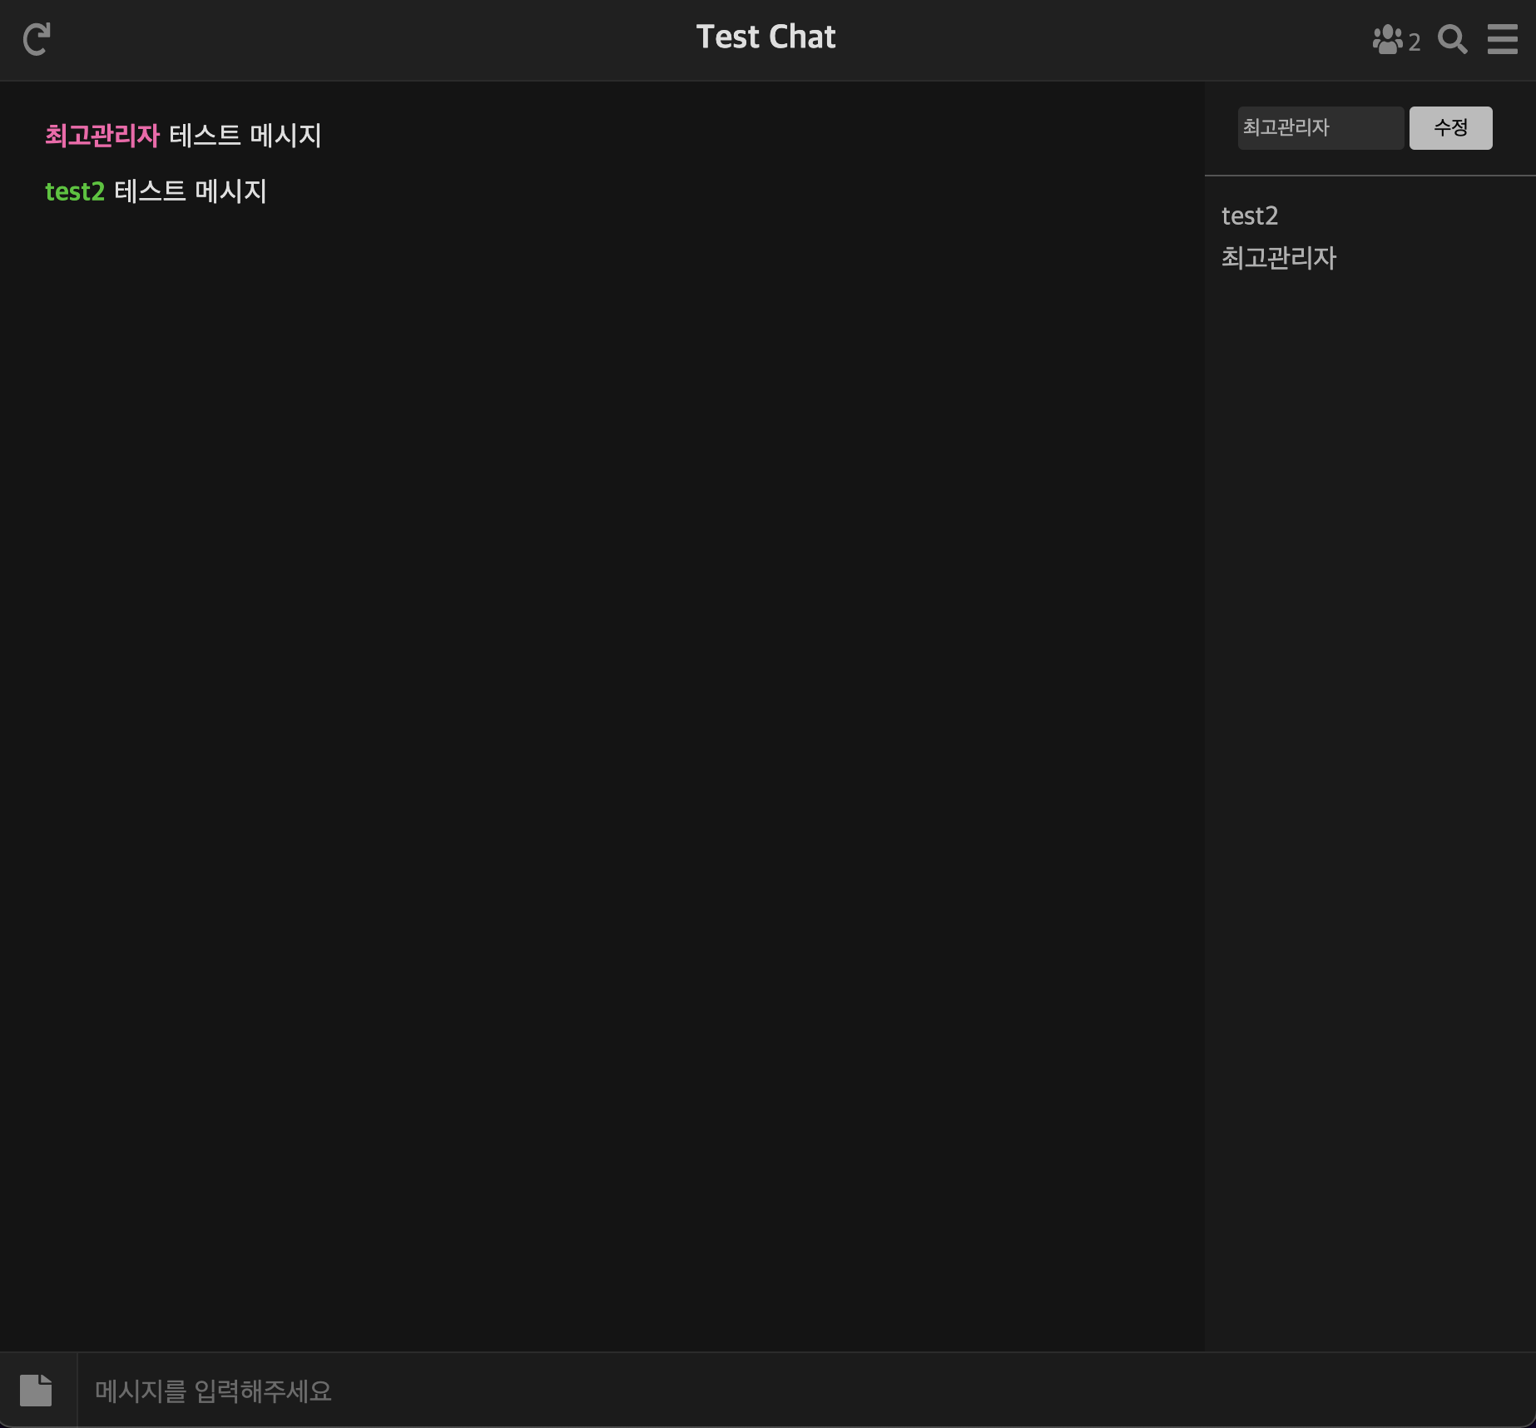Click empty space in the user list panel
This screenshot has width=1536, height=1428.
click(1370, 749)
